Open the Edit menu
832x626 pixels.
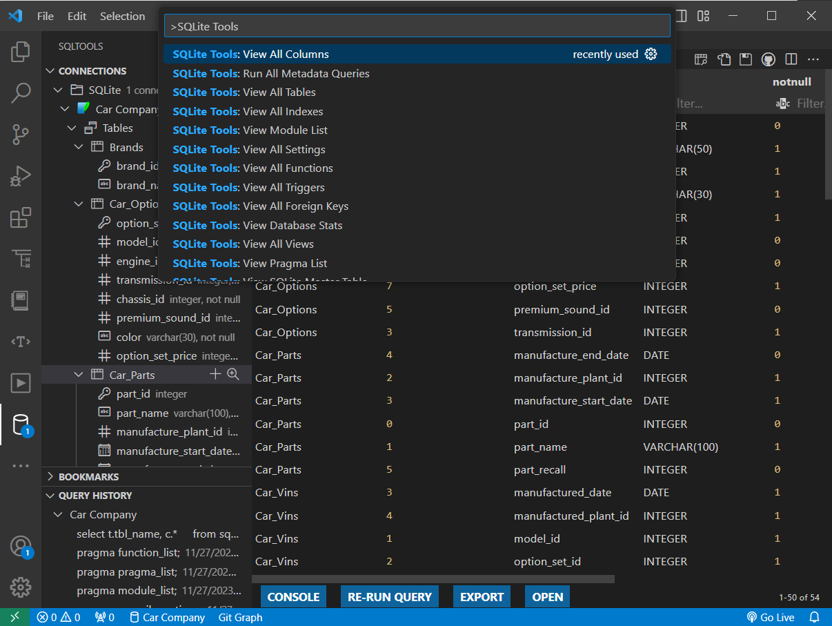coord(77,16)
